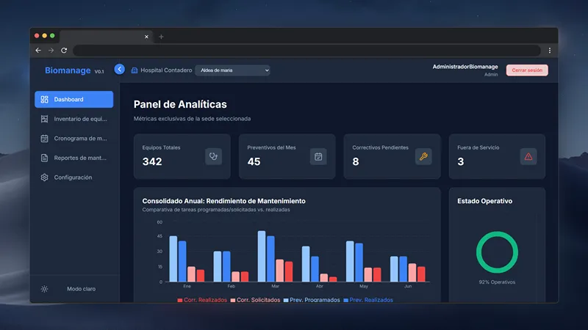Click the Equipos Totales value 342
The image size is (588, 330).
pos(152,161)
